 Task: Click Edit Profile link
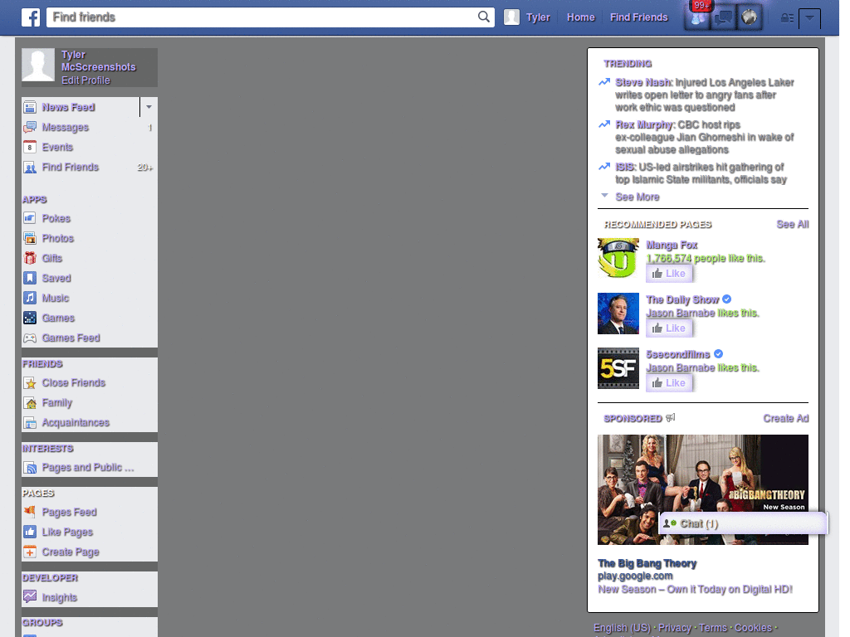(x=85, y=80)
